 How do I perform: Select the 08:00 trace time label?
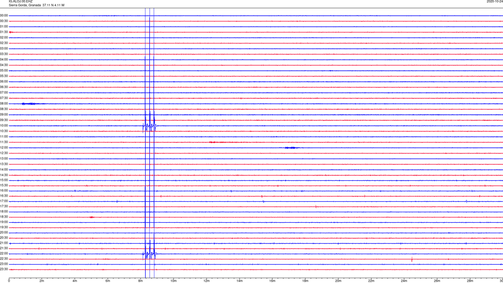[4, 104]
